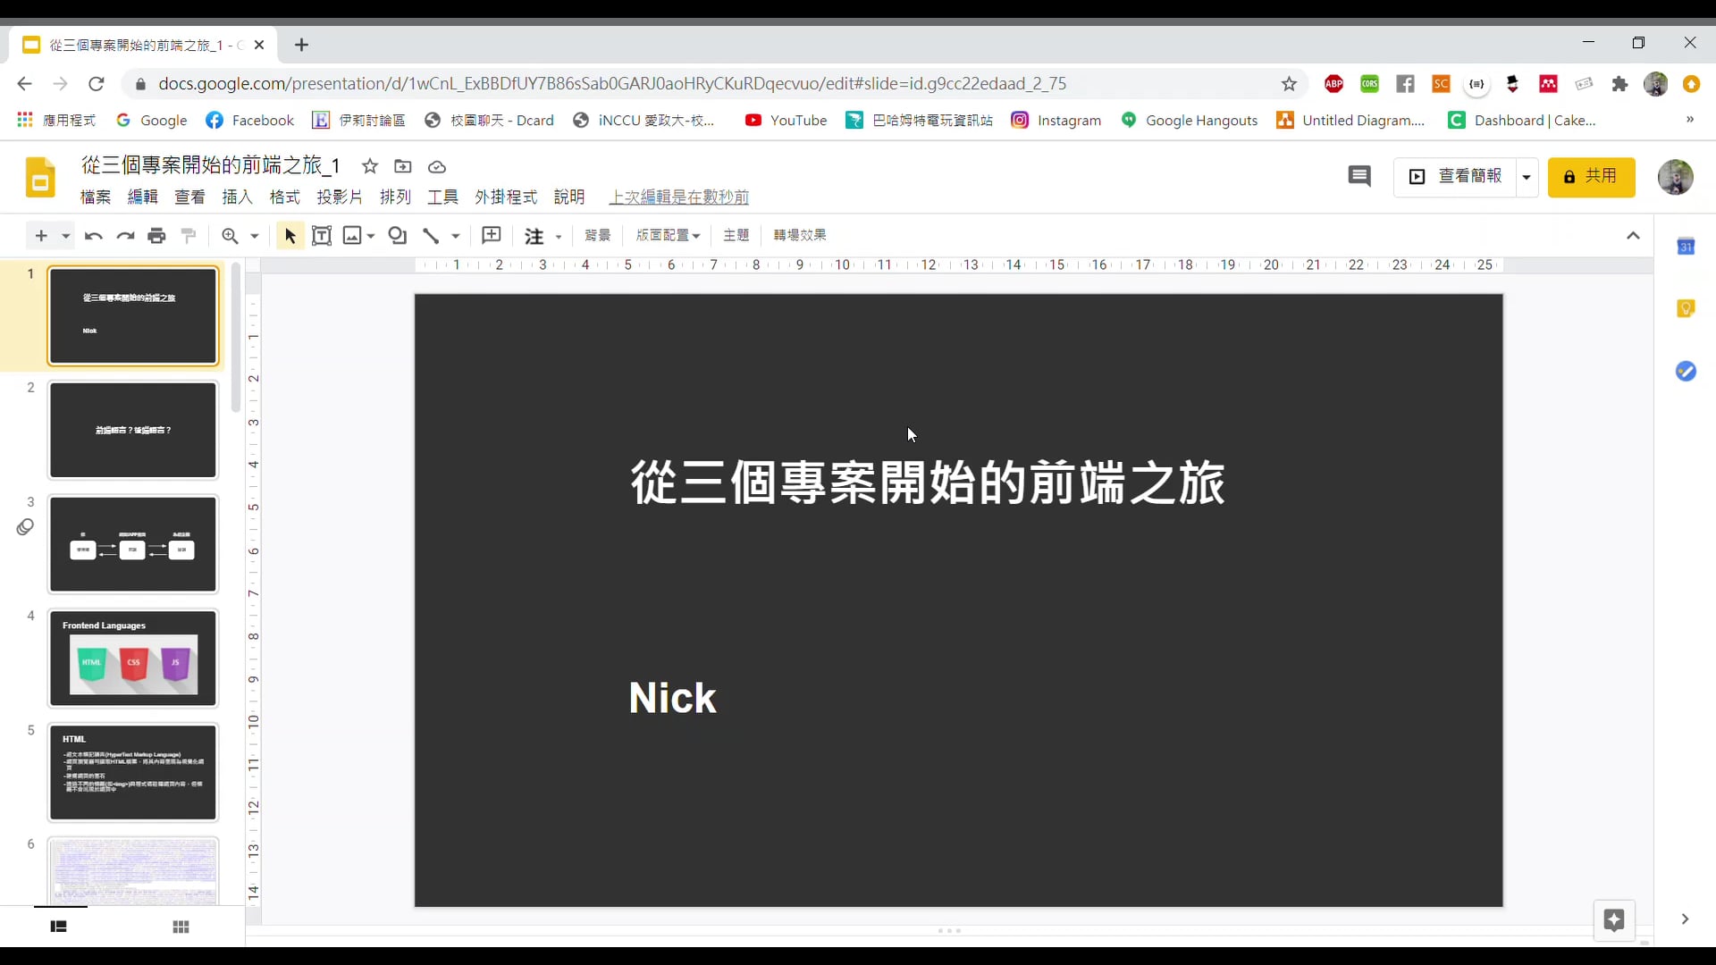
Task: Switch to grid view of slides
Action: [181, 927]
